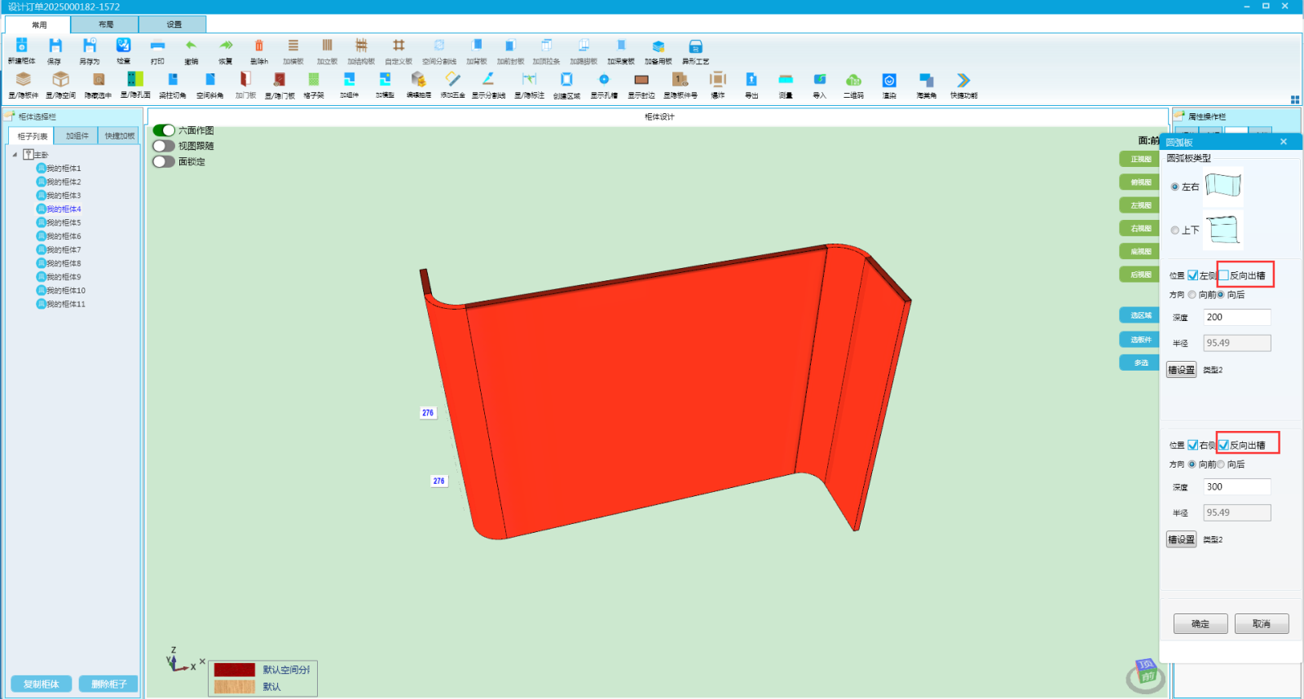Toggle the 左侧 position checkbox
Screen dimensions: 1304x699
click(1193, 275)
